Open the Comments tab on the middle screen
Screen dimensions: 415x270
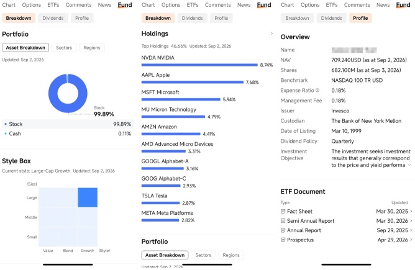(x=218, y=5)
